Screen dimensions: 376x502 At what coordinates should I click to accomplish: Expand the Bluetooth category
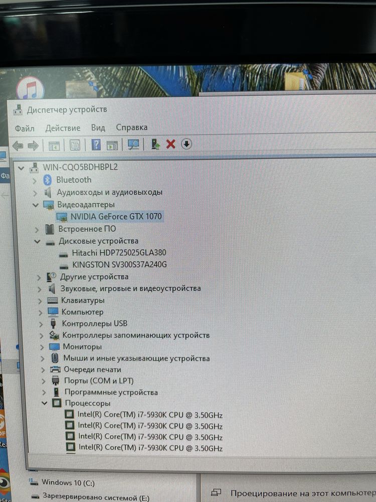(x=35, y=181)
